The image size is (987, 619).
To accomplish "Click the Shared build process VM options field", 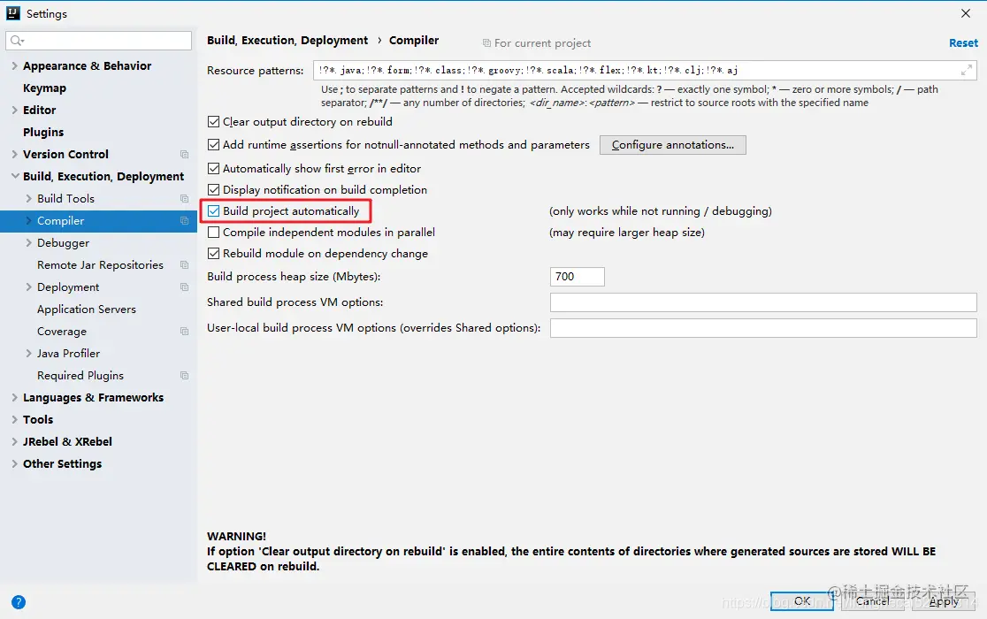I will 763,302.
